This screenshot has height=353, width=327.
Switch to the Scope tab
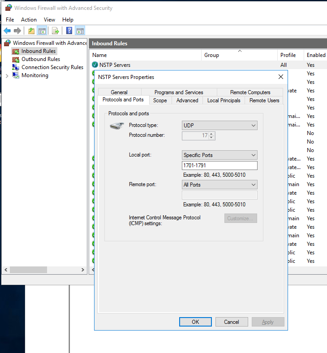pos(160,100)
